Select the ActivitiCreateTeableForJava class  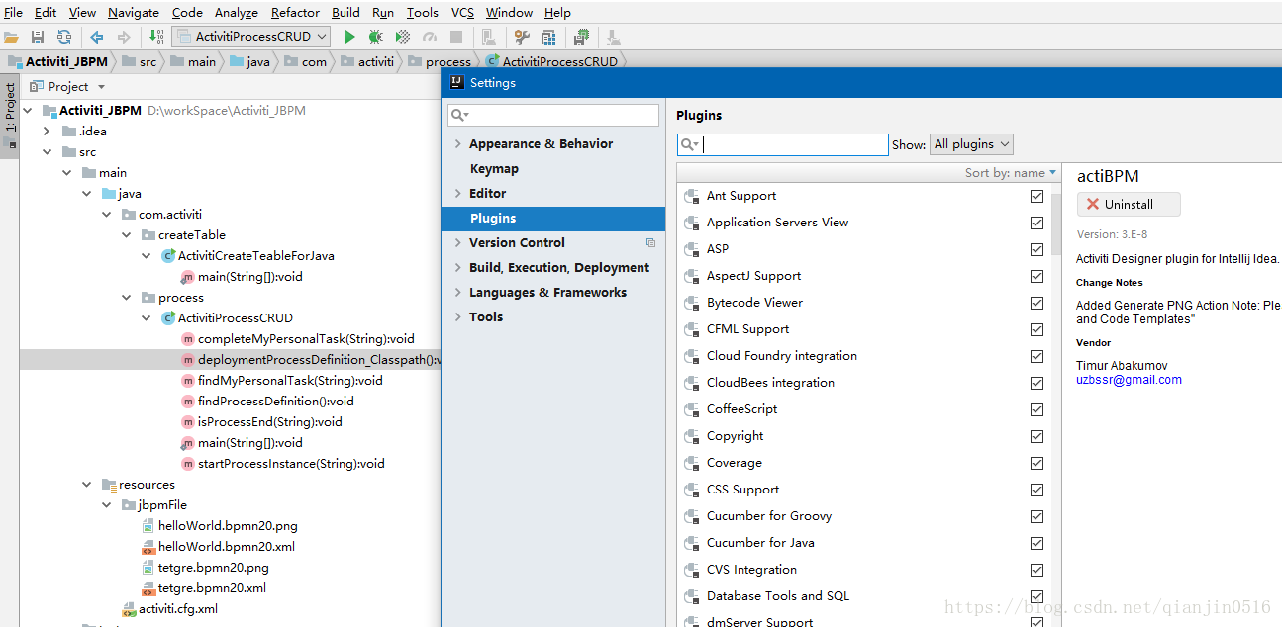point(256,256)
